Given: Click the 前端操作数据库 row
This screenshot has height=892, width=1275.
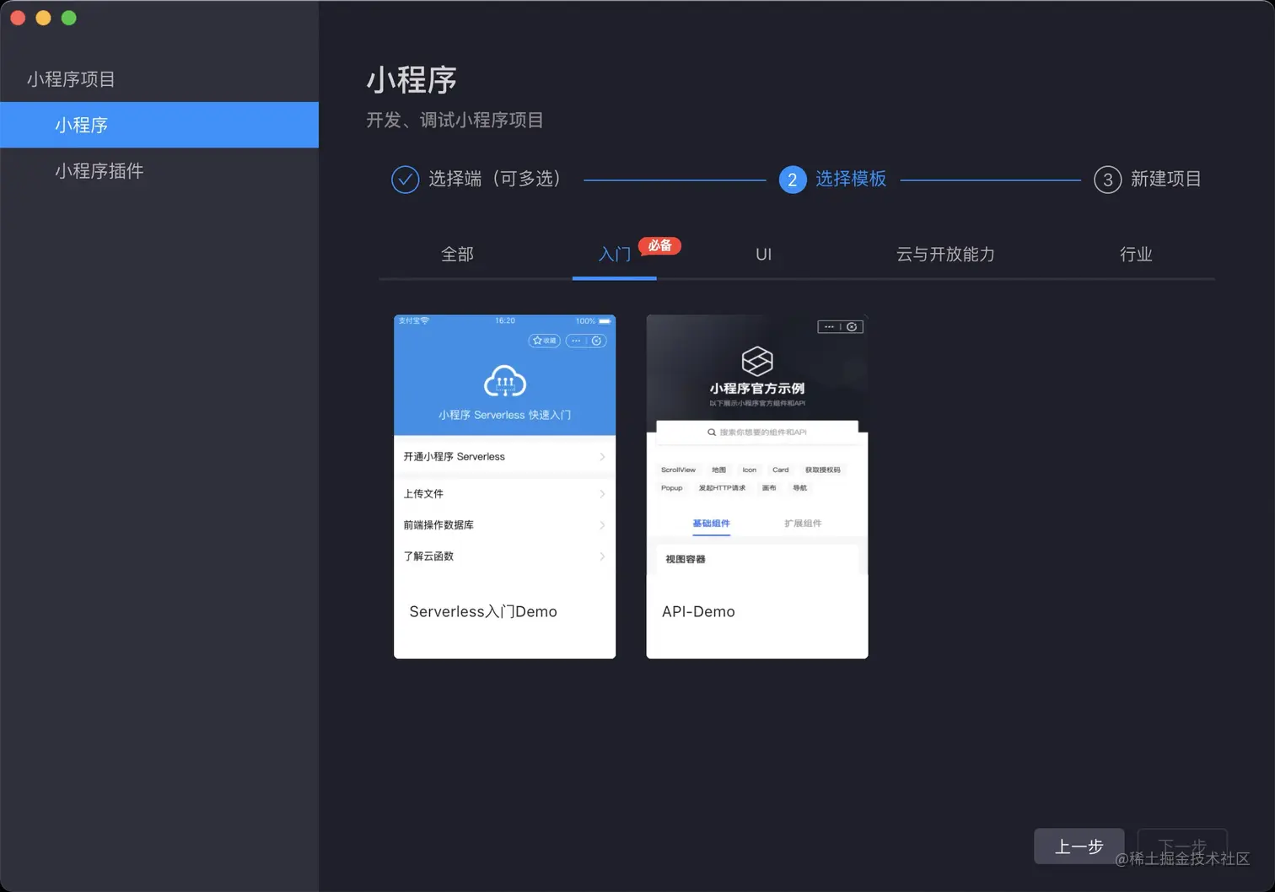Looking at the screenshot, I should point(504,524).
